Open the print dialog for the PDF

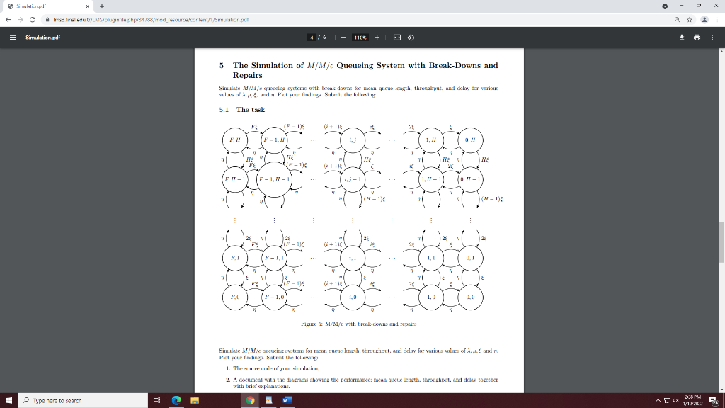click(x=697, y=36)
